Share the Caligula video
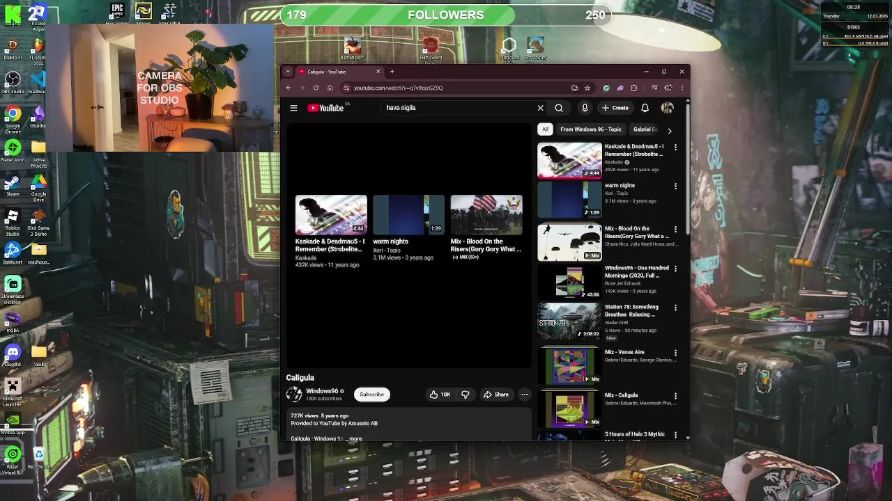Viewport: 892px width, 501px height. (496, 395)
